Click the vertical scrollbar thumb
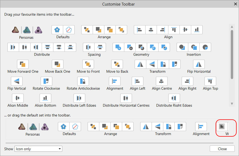Image resolution: width=239 pixels, height=156 pixels. click(232, 54)
